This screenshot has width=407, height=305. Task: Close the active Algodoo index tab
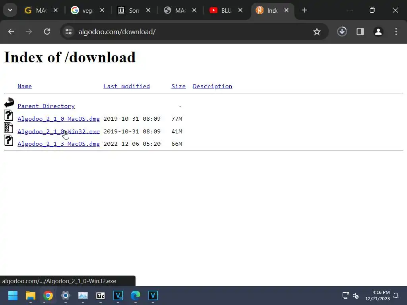(x=286, y=10)
